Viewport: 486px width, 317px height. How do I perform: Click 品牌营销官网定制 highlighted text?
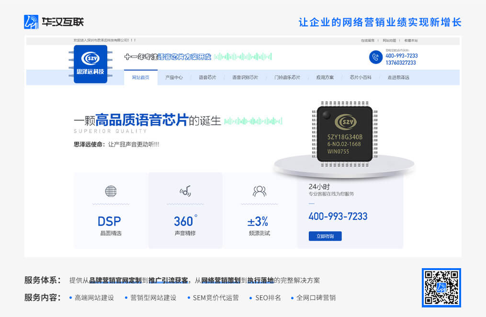pyautogui.click(x=115, y=281)
